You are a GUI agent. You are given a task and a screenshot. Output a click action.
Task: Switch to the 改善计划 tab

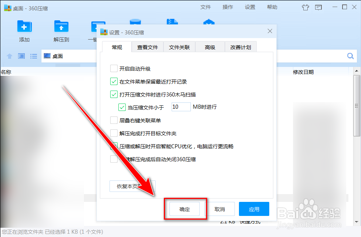coord(240,47)
